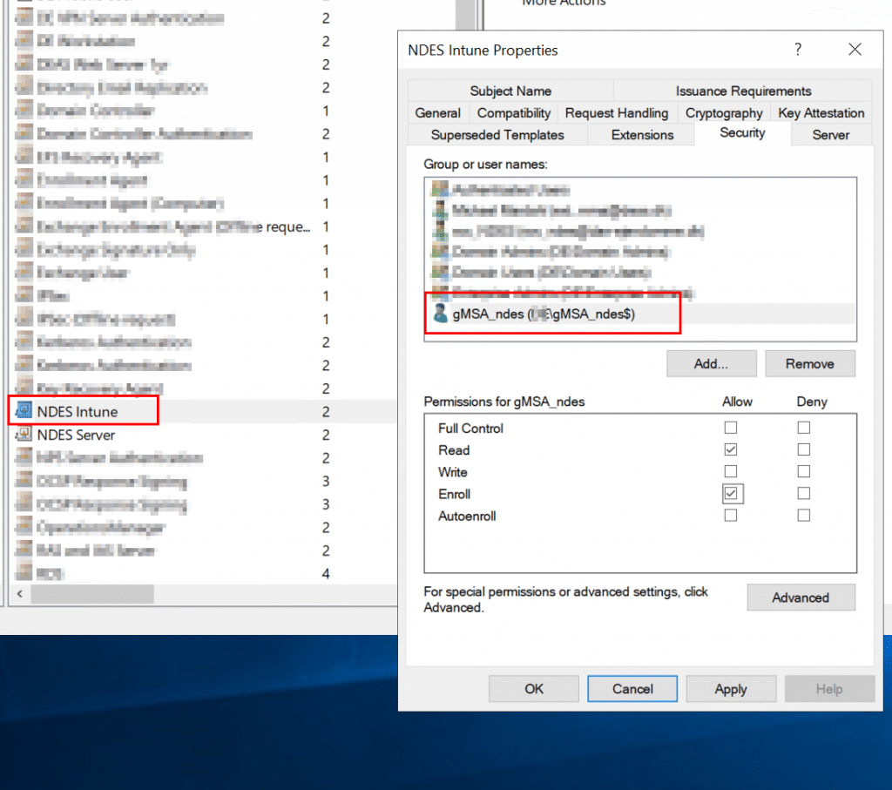Go to the Cryptography tab
The height and width of the screenshot is (790, 892).
pos(723,113)
